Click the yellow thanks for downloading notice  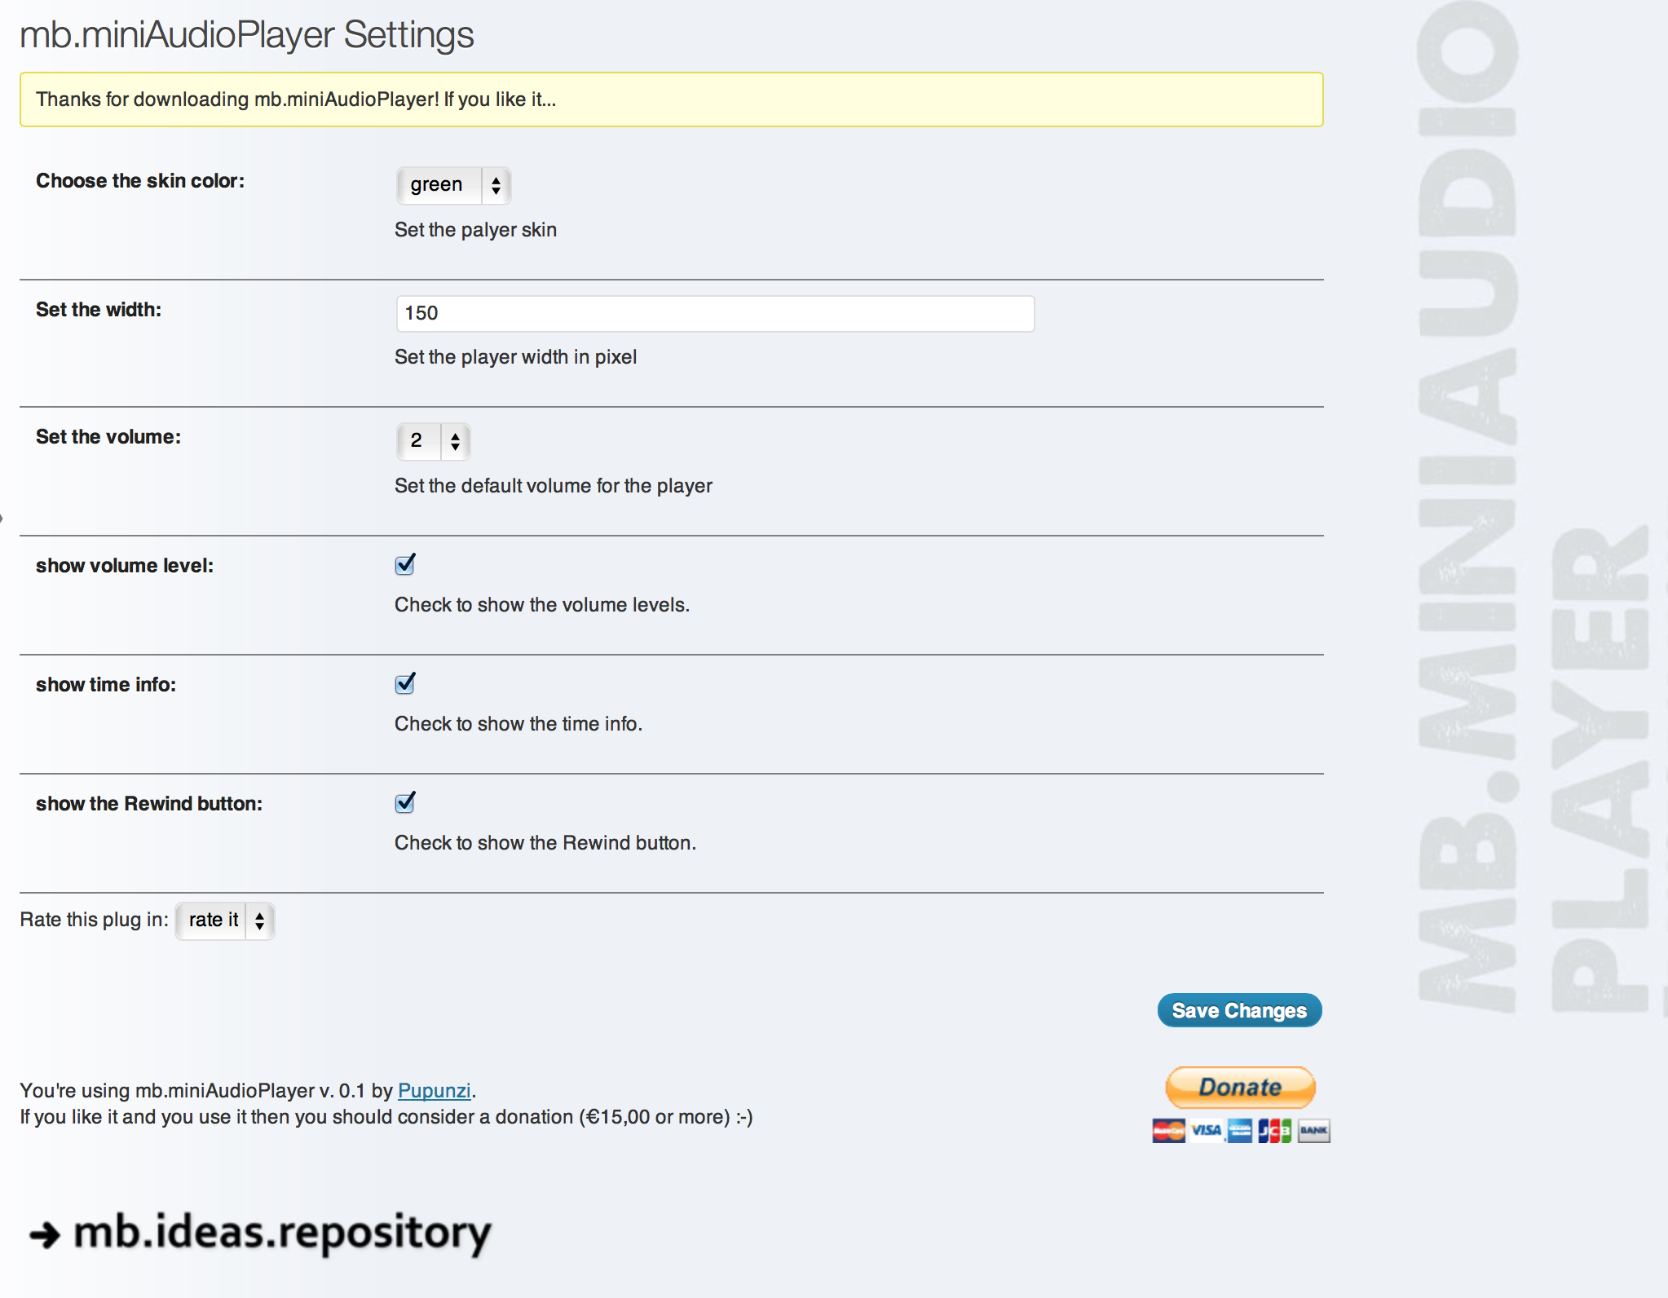coord(671,99)
